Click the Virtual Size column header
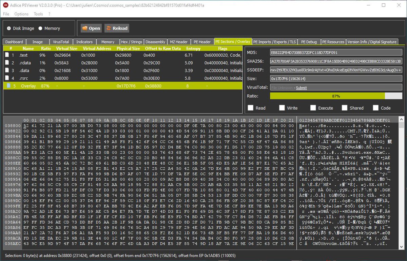Screen dimensions: 407x261 pos(67,49)
